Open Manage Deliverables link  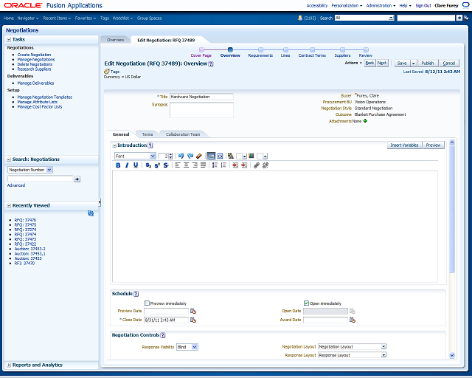(35, 83)
